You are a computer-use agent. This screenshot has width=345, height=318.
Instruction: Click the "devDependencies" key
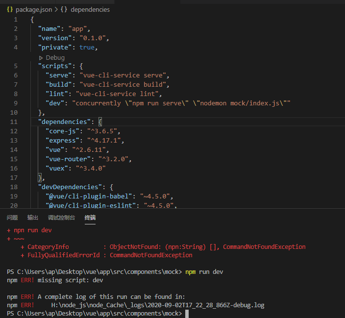pos(70,187)
